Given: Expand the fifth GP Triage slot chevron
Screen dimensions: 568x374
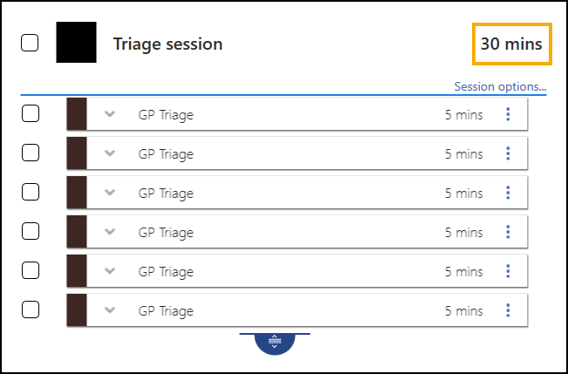Looking at the screenshot, I should tap(109, 271).
